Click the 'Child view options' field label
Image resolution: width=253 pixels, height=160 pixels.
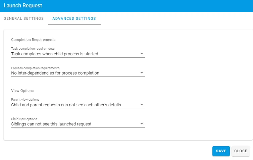tap(24, 119)
